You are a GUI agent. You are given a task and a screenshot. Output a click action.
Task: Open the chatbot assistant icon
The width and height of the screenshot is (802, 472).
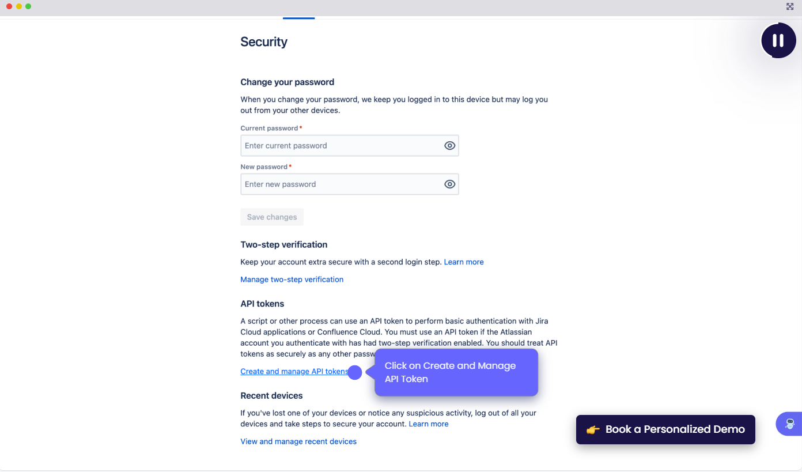pyautogui.click(x=790, y=424)
